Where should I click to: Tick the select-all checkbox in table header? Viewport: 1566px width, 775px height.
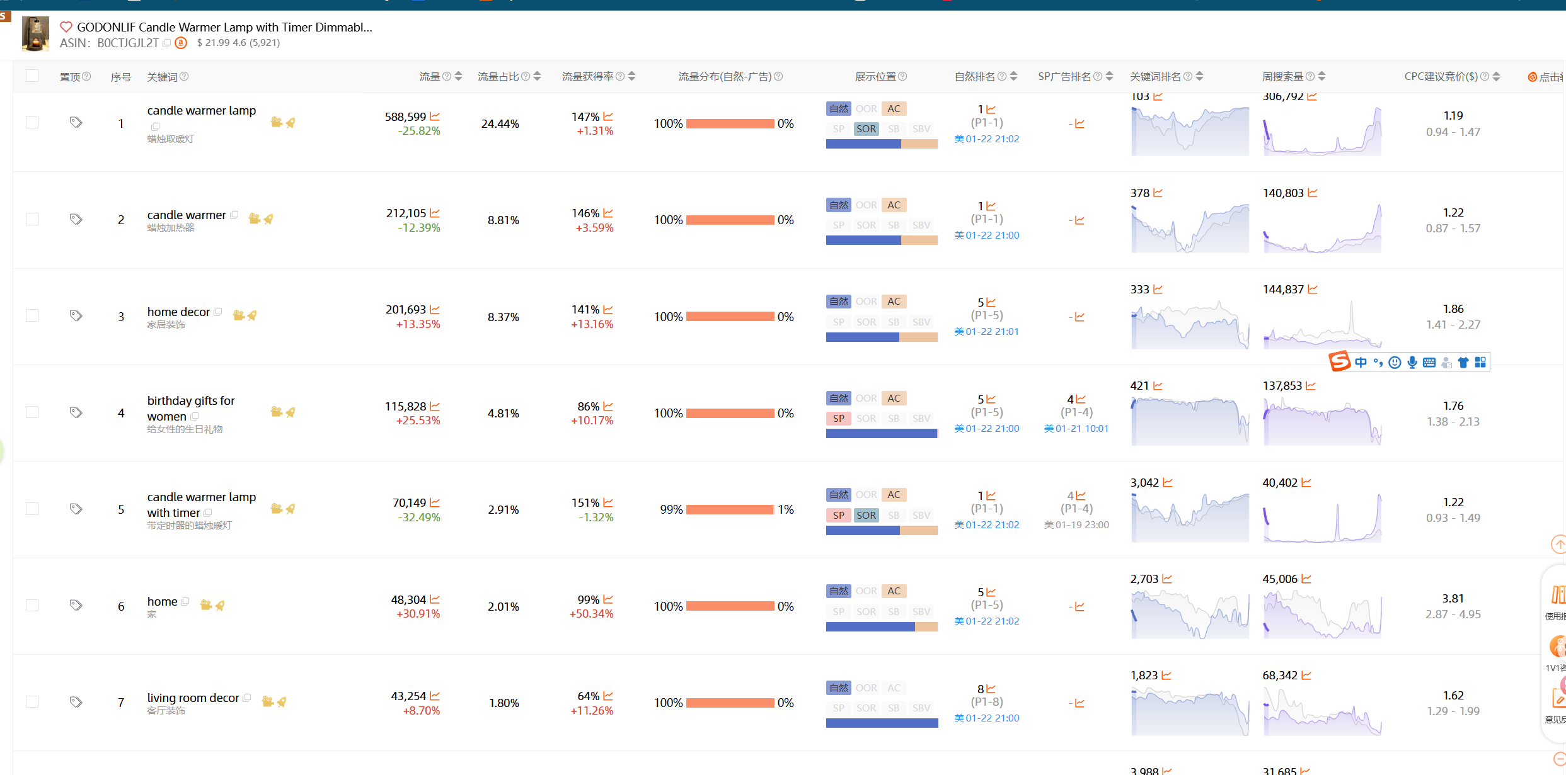[x=32, y=76]
